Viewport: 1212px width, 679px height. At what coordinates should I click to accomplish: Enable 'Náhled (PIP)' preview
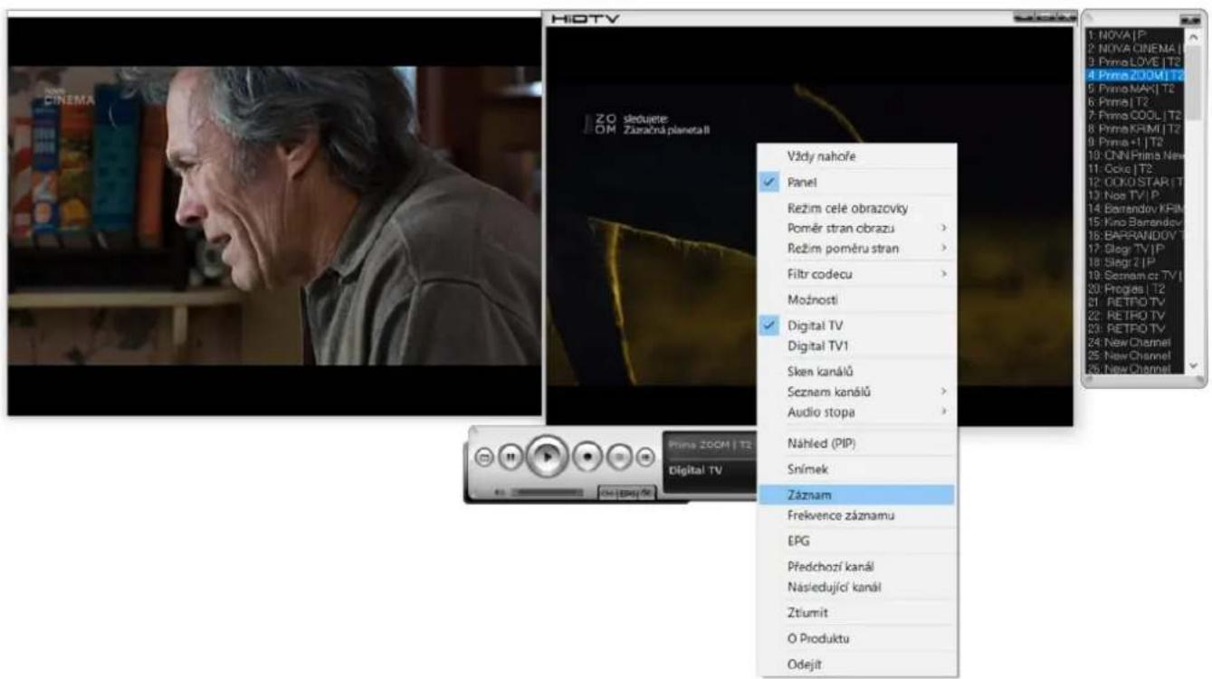pyautogui.click(x=856, y=443)
